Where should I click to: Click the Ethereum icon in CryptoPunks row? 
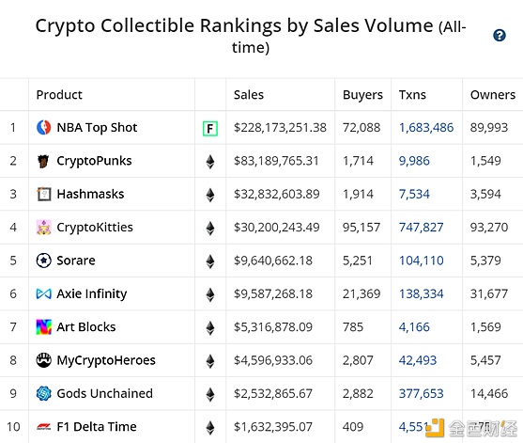tap(210, 162)
